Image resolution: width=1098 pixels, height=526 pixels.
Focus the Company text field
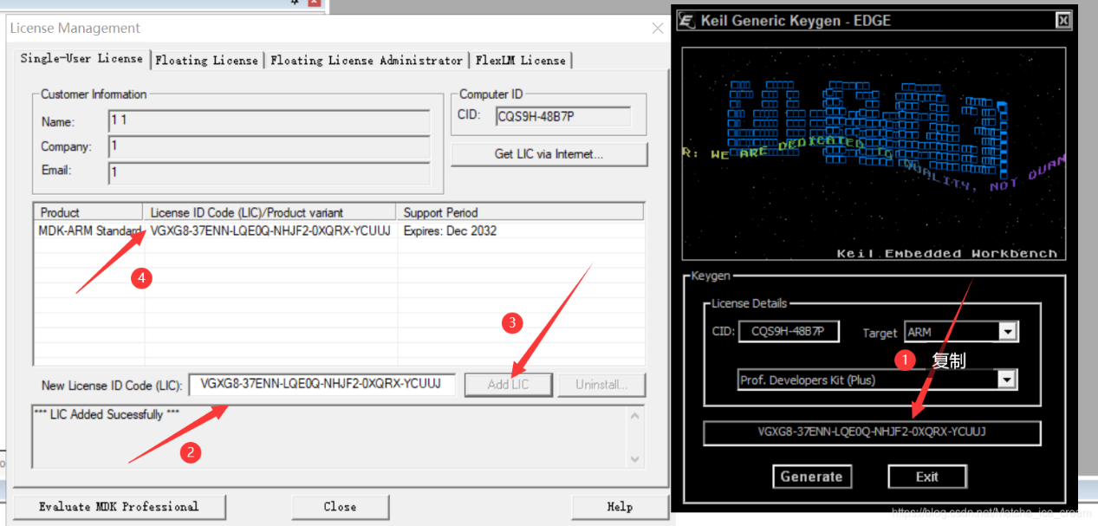pos(269,146)
